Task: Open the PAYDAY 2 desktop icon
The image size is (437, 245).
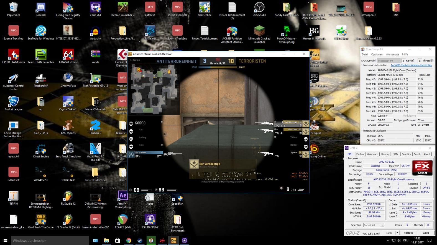Action: coord(95,127)
